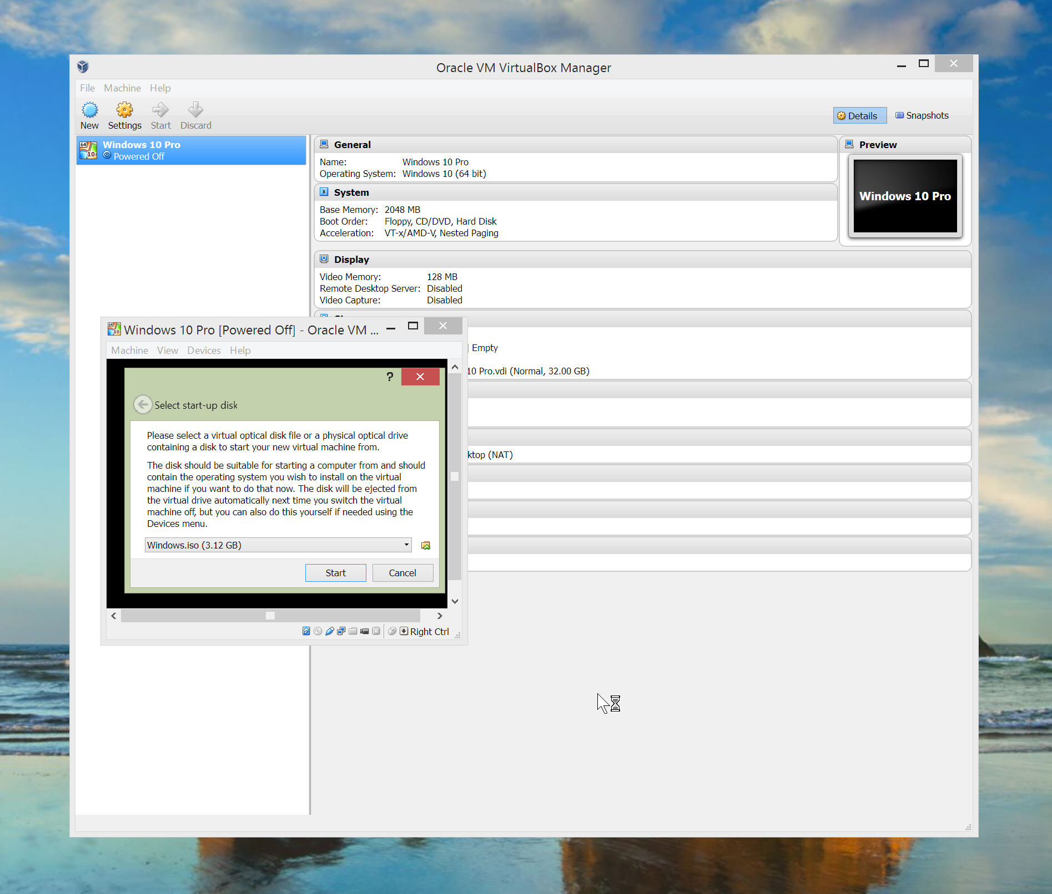Screen dimensions: 1052x894
Task: Open the Windows.iso disk dropdown
Action: coord(278,545)
